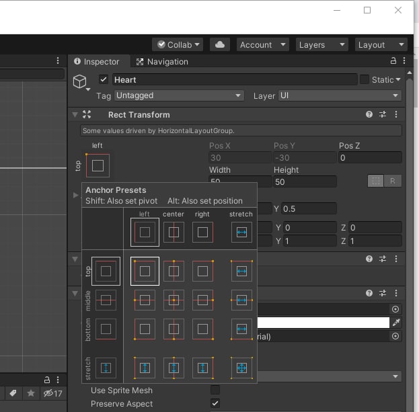Select the middle-center anchor preset
This screenshot has height=412, width=419.
click(x=174, y=300)
